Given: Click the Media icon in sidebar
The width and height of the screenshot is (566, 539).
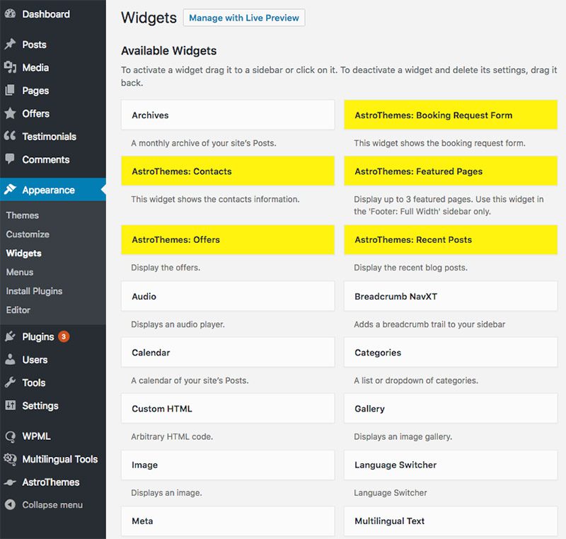Looking at the screenshot, I should coord(10,67).
